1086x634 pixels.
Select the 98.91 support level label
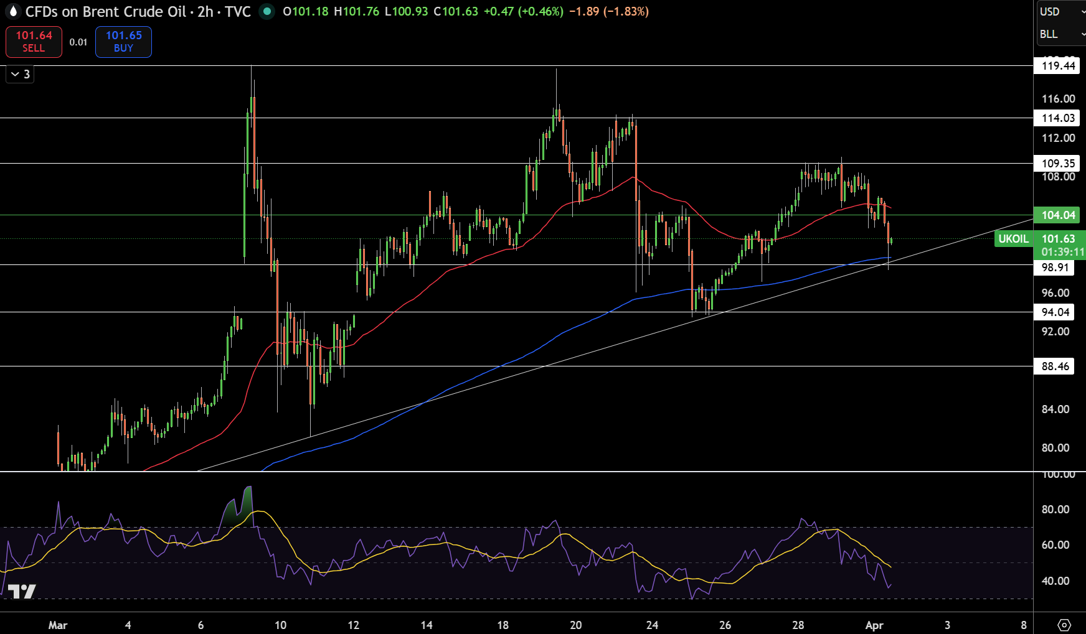coord(1054,268)
